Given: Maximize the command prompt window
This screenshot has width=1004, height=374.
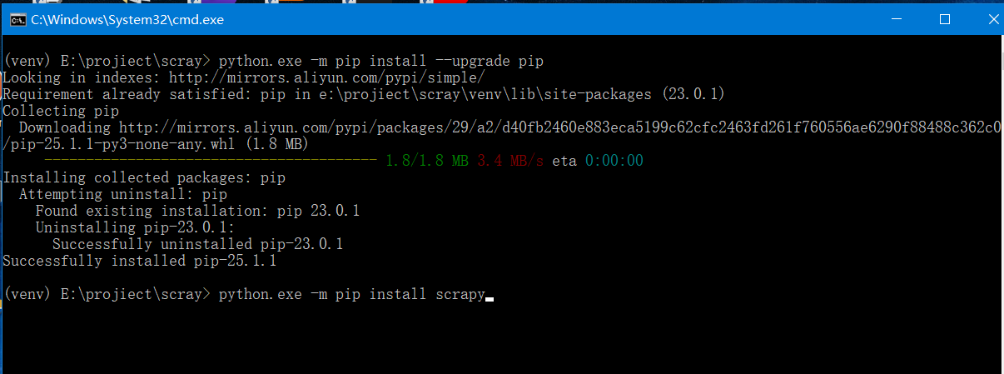Looking at the screenshot, I should click(944, 19).
